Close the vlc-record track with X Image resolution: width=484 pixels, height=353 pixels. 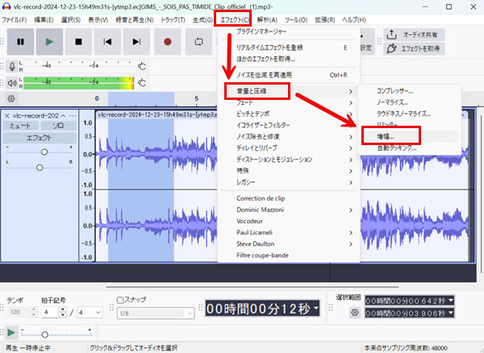tap(7, 116)
